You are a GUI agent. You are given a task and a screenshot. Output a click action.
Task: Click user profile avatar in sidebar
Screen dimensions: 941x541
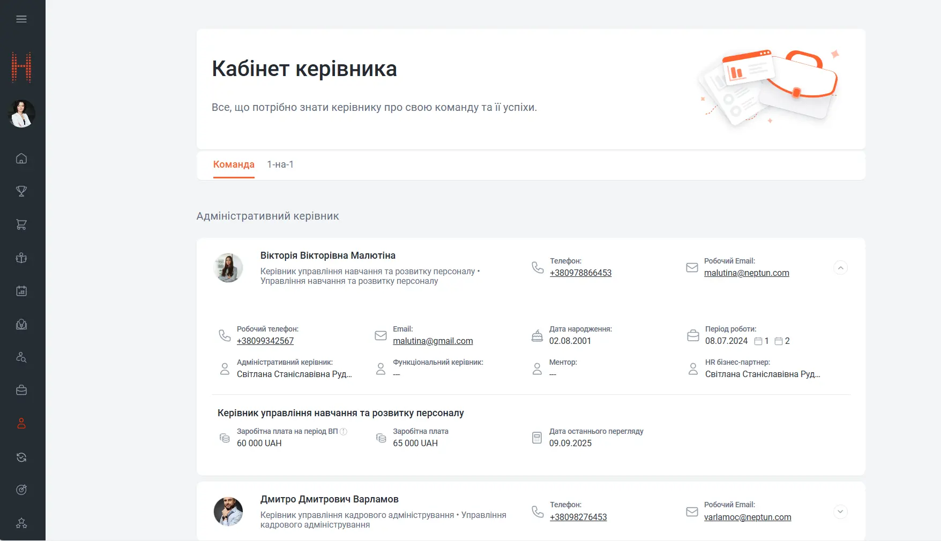(x=21, y=114)
